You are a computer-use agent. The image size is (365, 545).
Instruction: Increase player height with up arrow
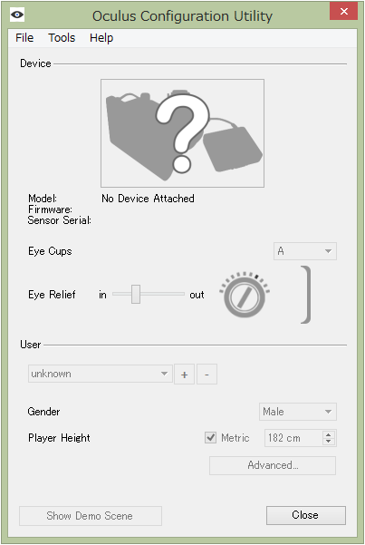pos(329,434)
